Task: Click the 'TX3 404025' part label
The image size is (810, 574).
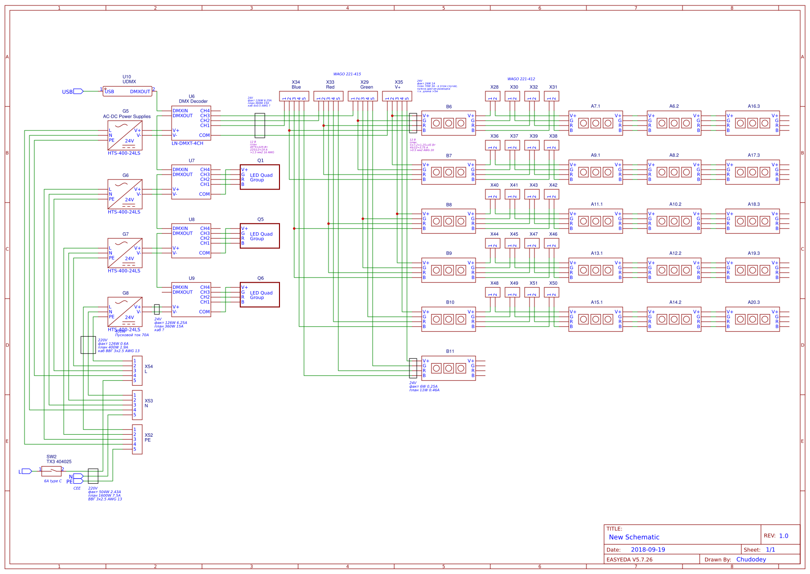Action: [59, 461]
